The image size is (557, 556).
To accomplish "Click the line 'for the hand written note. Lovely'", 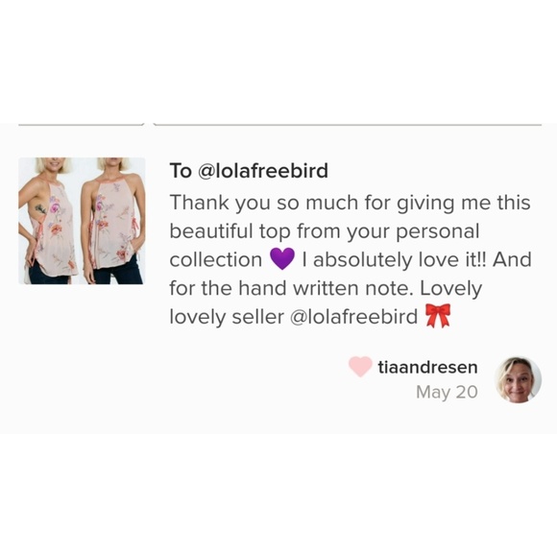I will 326,288.
